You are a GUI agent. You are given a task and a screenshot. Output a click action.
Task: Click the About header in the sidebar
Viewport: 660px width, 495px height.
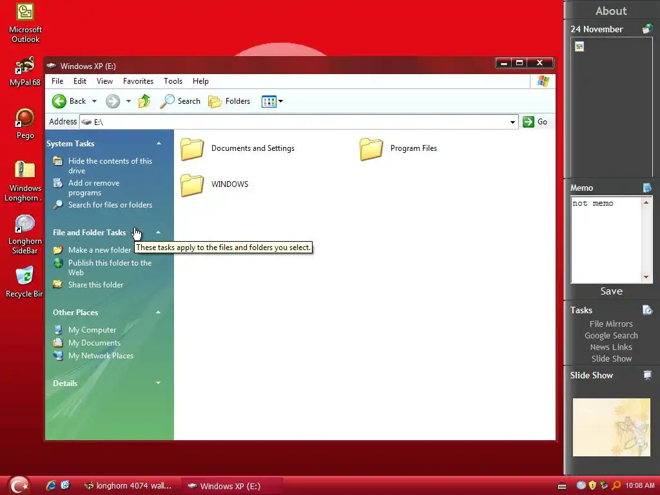tap(611, 11)
